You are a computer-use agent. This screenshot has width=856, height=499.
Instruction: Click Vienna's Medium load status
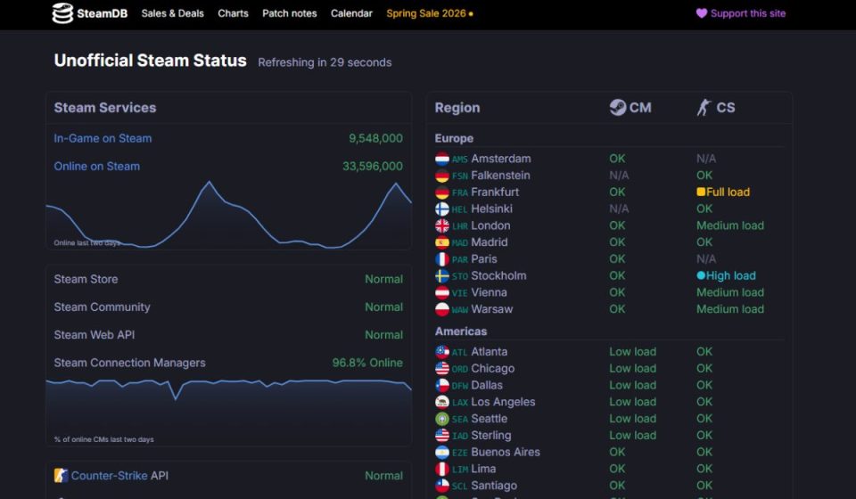click(x=730, y=292)
